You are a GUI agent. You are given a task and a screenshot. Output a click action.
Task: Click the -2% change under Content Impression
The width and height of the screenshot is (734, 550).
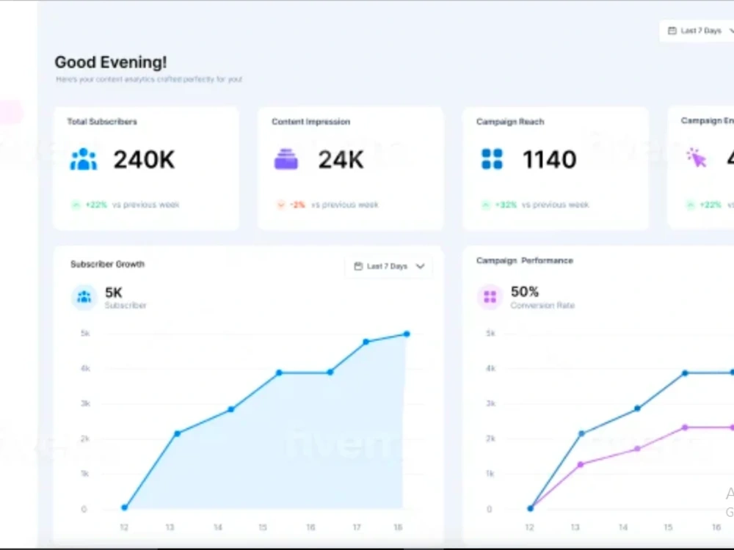coord(297,205)
